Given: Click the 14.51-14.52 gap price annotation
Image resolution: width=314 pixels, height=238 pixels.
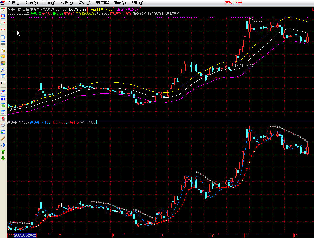Looking at the screenshot, I should tap(244, 66).
